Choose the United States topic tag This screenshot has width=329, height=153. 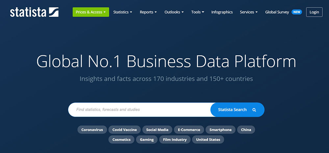coord(208,140)
